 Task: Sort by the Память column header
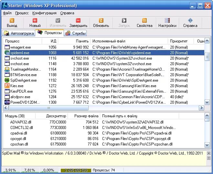coord(74,41)
